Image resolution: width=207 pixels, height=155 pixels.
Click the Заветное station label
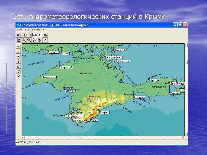pyautogui.click(x=175, y=93)
